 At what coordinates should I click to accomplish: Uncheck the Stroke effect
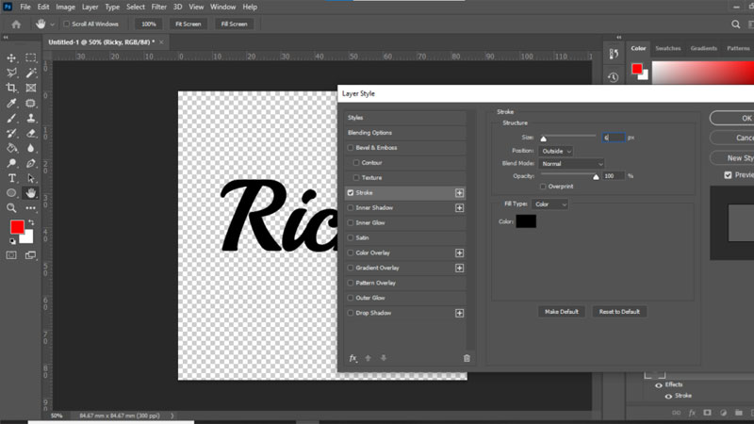(350, 193)
